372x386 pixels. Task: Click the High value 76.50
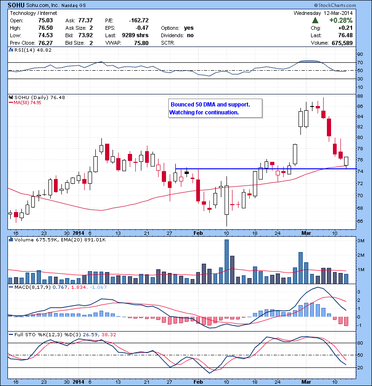(x=46, y=28)
